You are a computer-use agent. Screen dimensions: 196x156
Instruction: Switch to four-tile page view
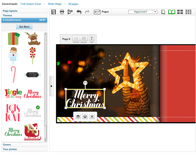[180, 12]
